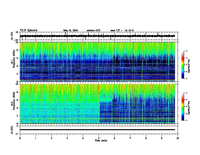Click the ch.2 spectrogram color scale bar

coord(183,107)
